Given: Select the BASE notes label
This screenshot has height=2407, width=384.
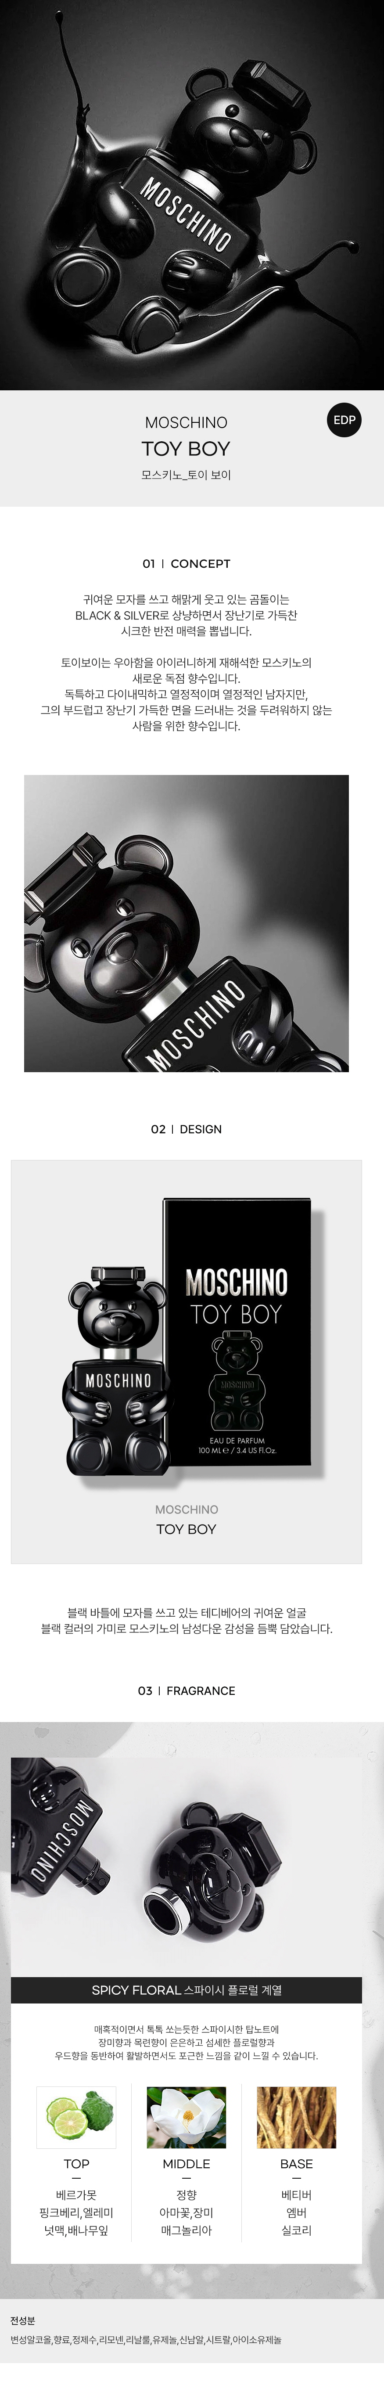Looking at the screenshot, I should click(296, 2164).
